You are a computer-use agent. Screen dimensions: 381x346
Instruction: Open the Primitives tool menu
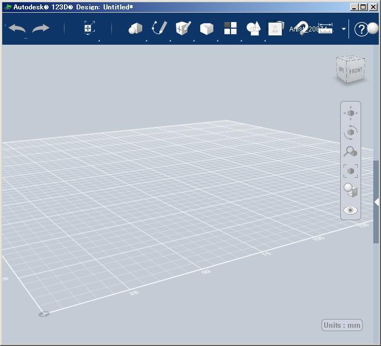[135, 28]
